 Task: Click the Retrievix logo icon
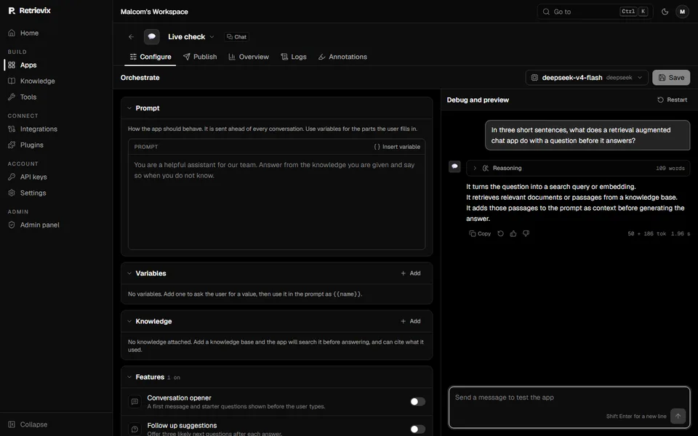[x=12, y=11]
